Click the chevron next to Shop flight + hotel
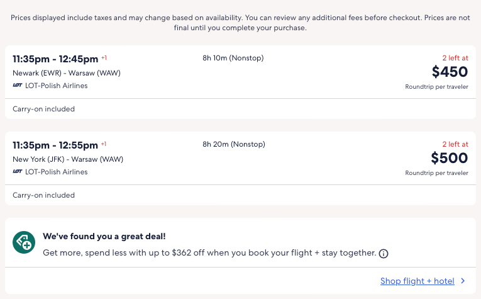The width and height of the screenshot is (481, 299). 463,281
